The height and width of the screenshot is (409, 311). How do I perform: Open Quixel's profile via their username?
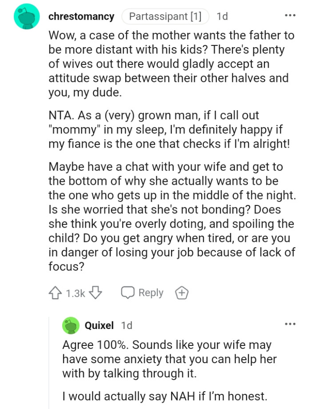(x=100, y=325)
